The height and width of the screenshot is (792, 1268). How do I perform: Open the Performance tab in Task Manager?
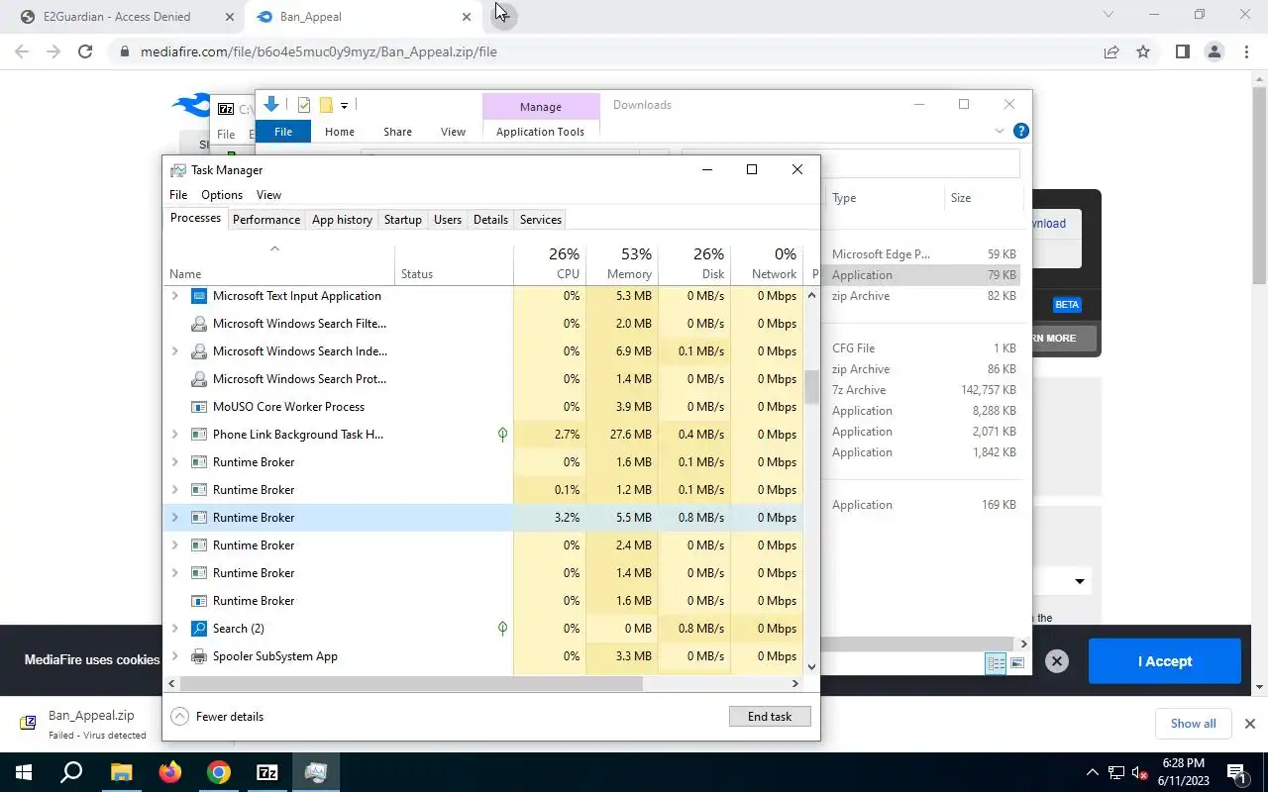pos(265,220)
